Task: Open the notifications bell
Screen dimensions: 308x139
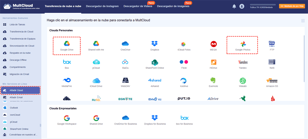Action: pyautogui.click(x=234, y=6)
